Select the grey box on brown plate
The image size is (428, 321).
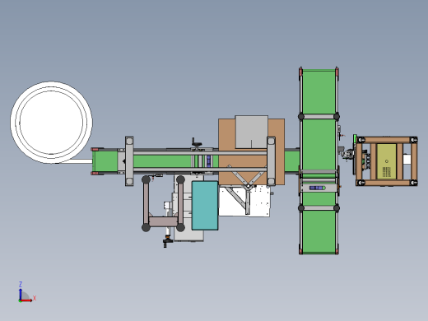tap(252, 132)
